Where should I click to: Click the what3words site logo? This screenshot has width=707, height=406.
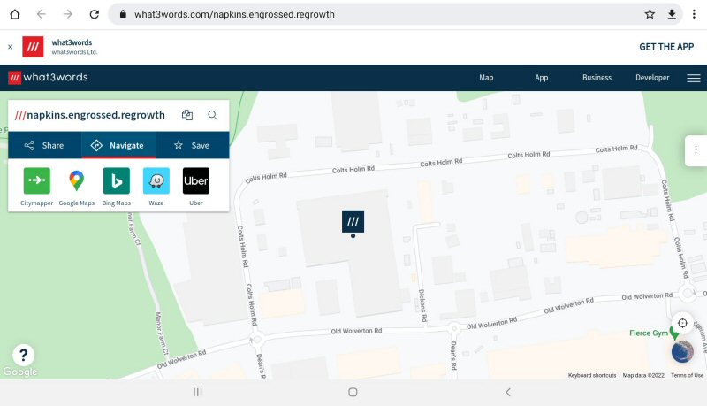coord(48,78)
